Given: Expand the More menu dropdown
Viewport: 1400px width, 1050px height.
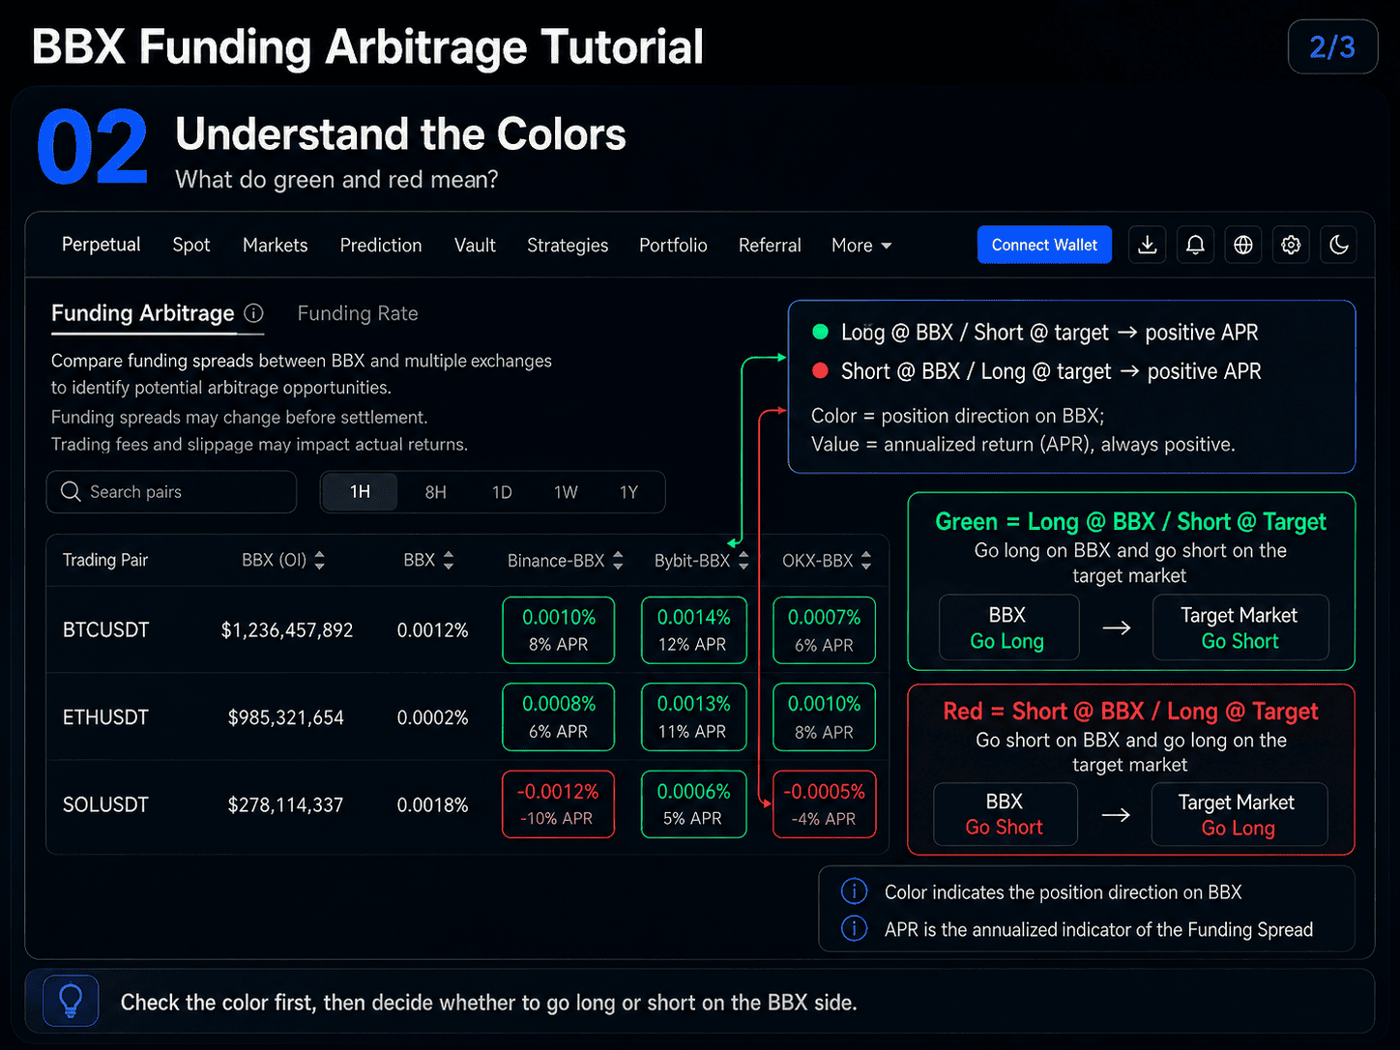Looking at the screenshot, I should pos(861,246).
